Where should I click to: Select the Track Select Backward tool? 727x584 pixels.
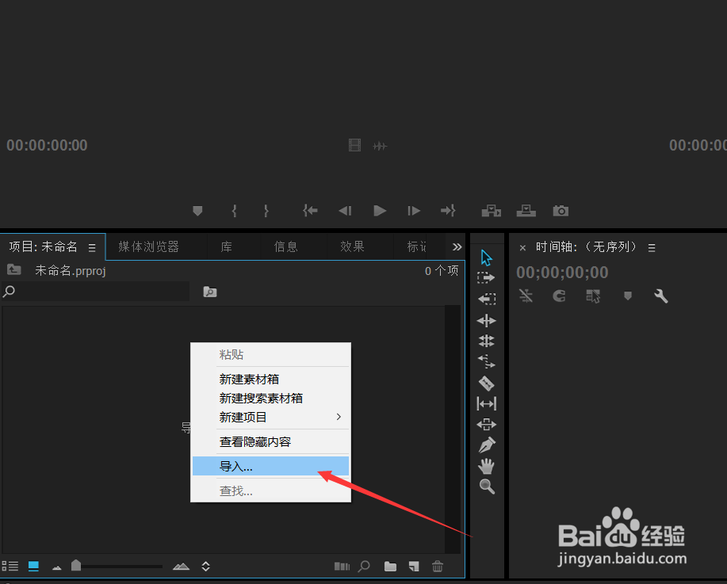coord(486,299)
